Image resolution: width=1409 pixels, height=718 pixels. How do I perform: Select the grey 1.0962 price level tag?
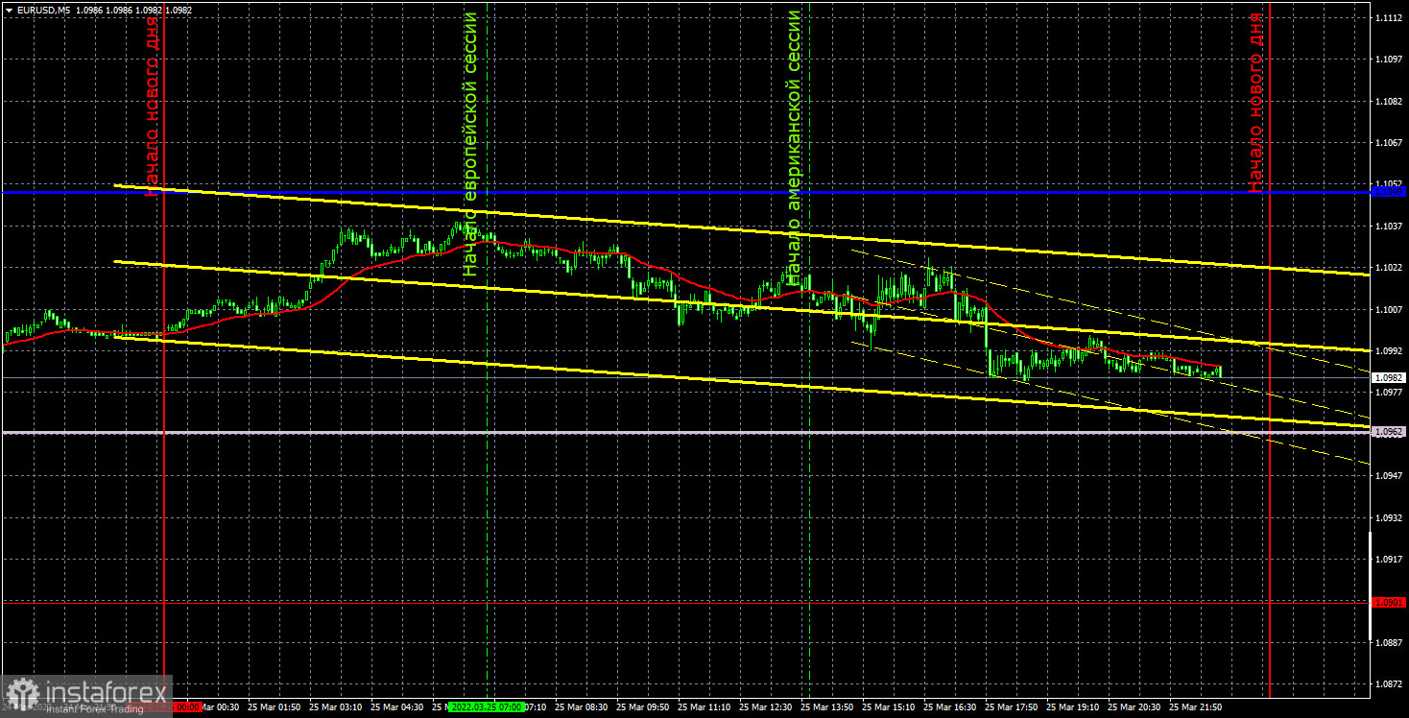pyautogui.click(x=1389, y=432)
